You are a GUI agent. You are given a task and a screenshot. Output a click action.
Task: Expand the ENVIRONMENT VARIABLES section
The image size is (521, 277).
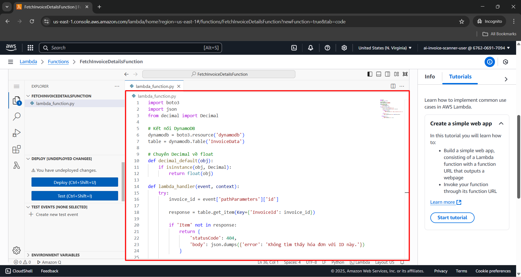click(x=29, y=255)
